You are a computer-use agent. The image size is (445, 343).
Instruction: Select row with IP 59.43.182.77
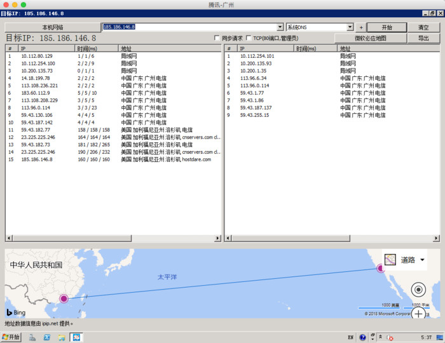[113, 130]
